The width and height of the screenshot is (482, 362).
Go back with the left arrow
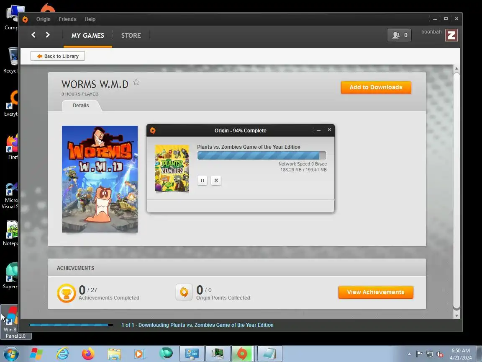[33, 35]
